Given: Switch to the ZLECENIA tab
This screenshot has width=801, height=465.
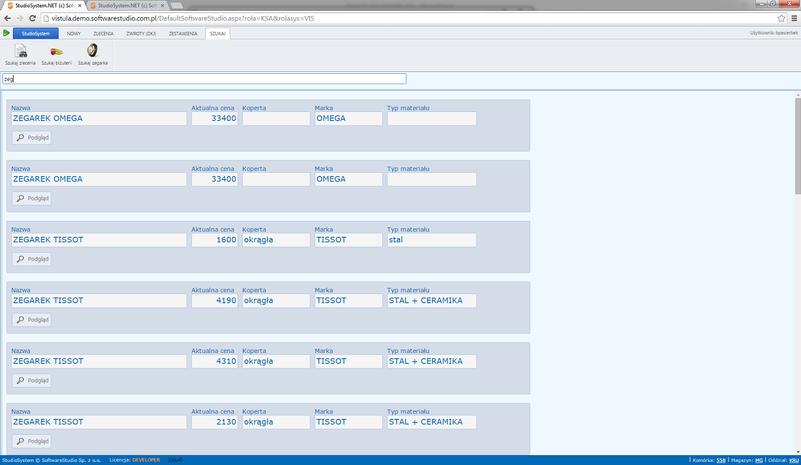Looking at the screenshot, I should pyautogui.click(x=103, y=34).
